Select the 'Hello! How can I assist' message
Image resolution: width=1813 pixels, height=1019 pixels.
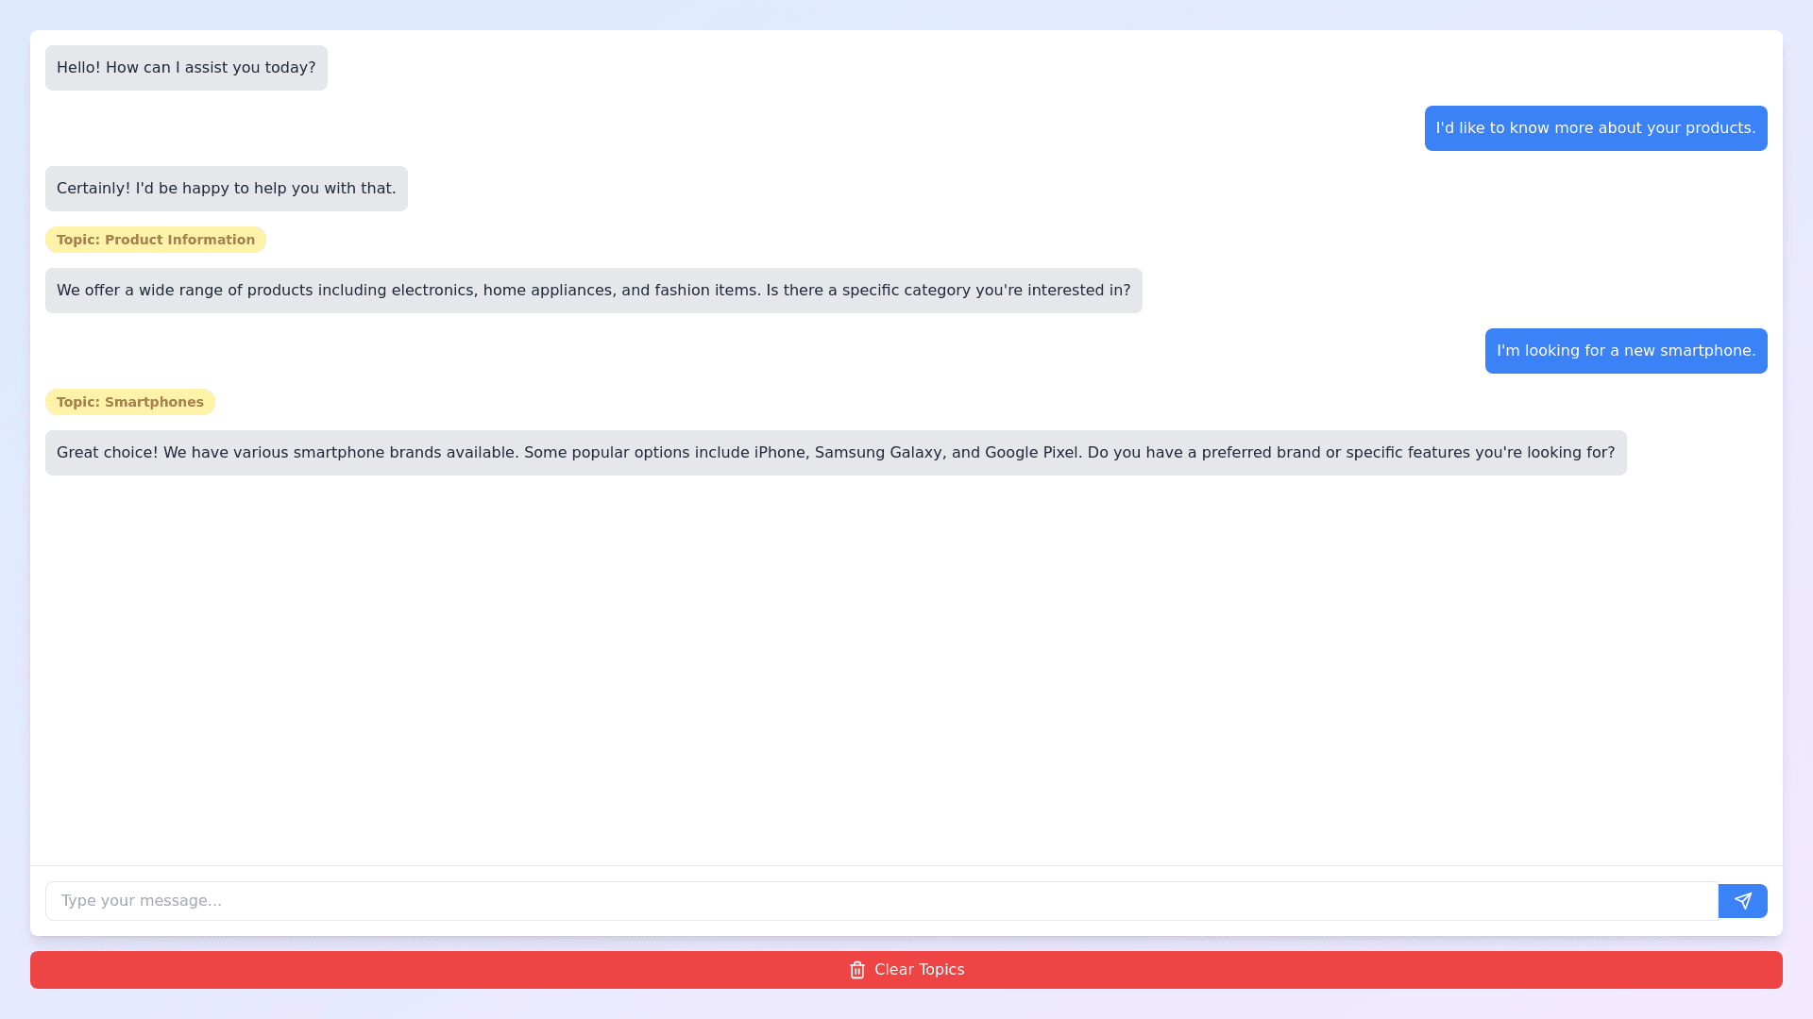(186, 68)
